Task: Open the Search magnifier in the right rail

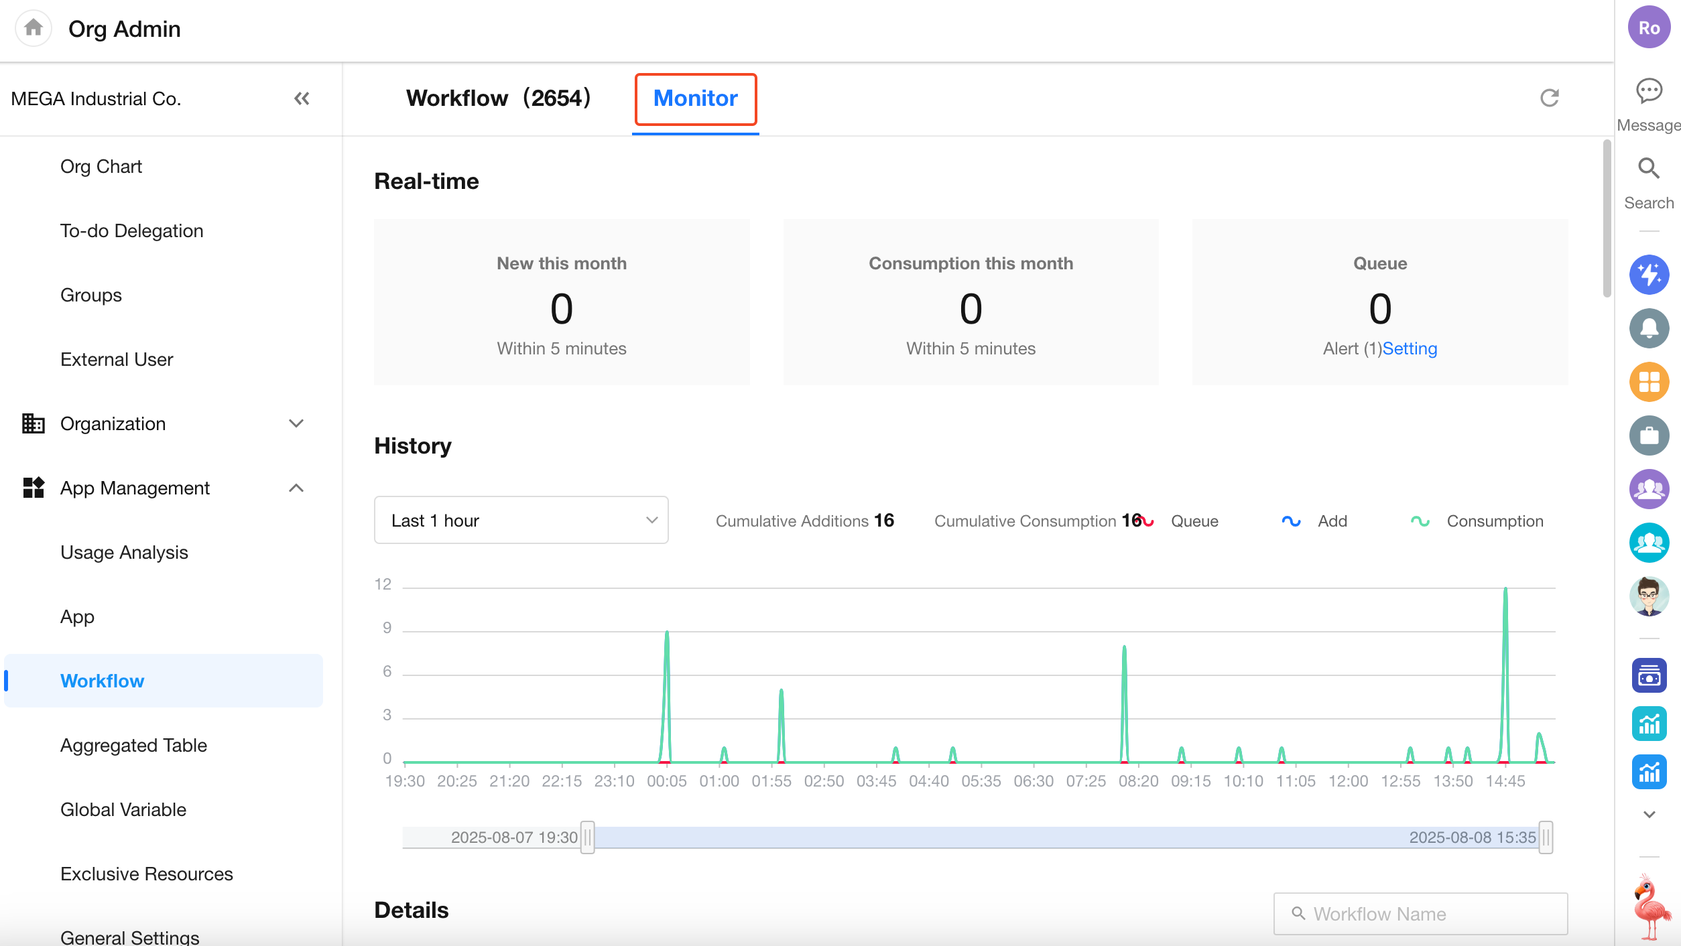Action: pos(1649,168)
